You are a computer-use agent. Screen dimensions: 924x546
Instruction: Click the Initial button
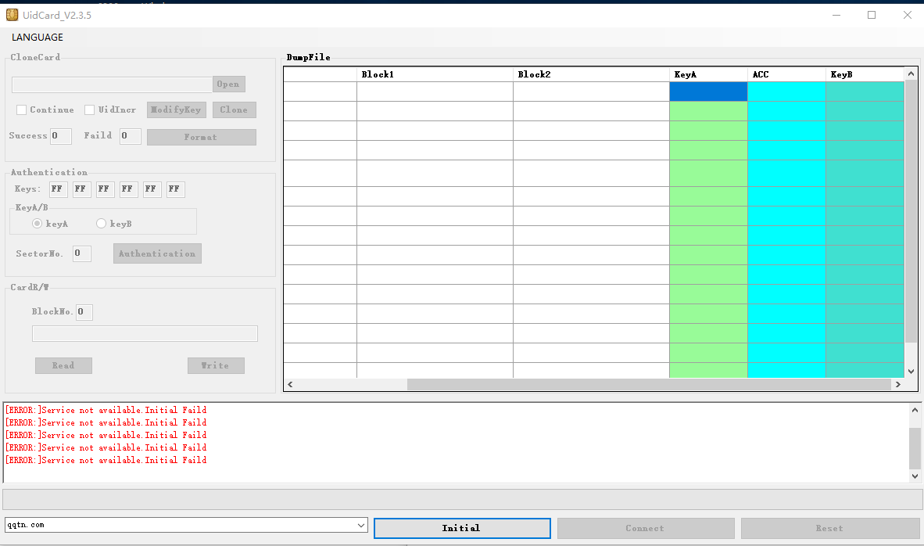point(462,528)
